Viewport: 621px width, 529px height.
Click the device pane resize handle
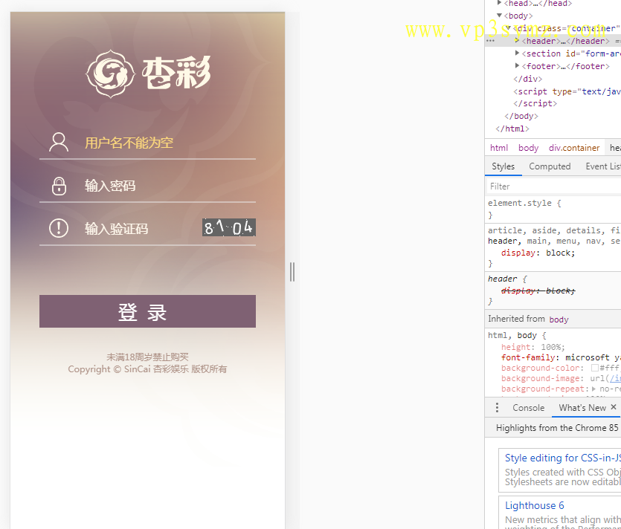coord(292,272)
